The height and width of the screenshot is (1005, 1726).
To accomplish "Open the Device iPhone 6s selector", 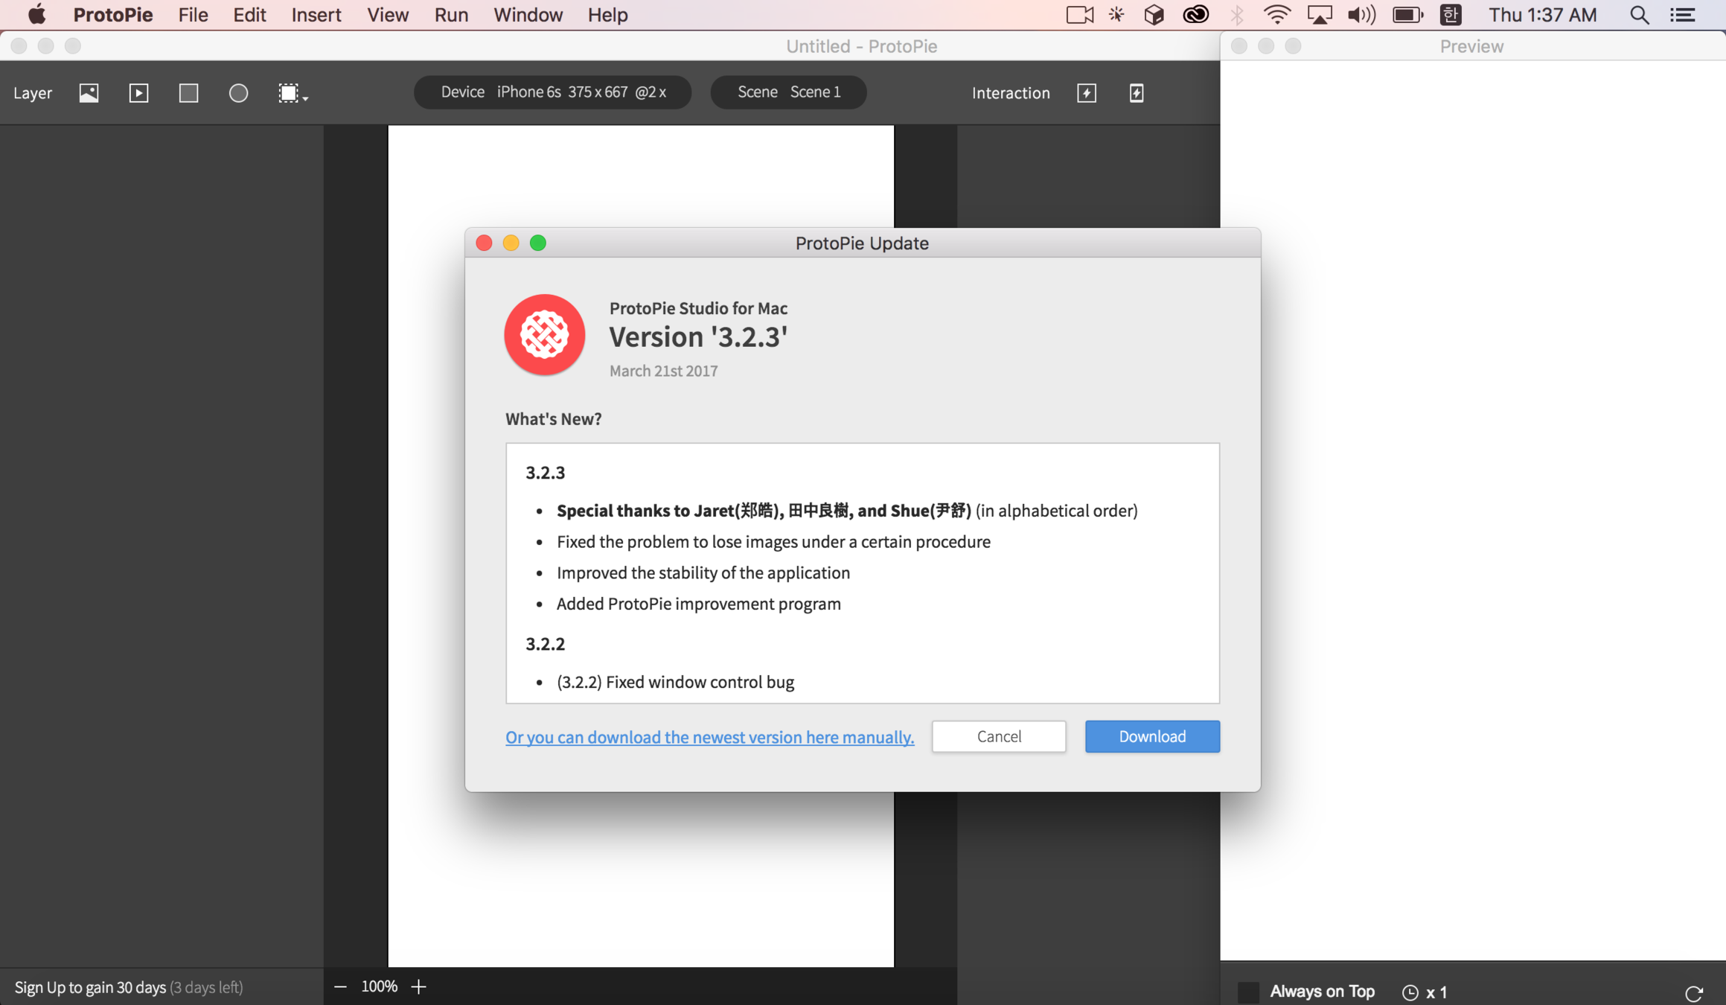I will [x=552, y=92].
